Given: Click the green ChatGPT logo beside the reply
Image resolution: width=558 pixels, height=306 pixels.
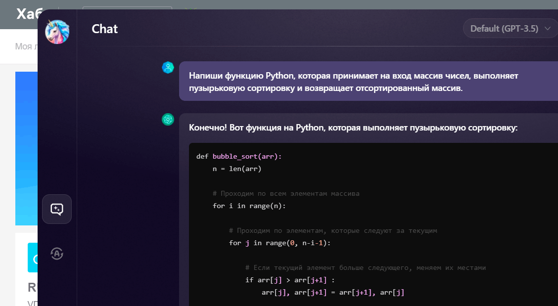Looking at the screenshot, I should point(168,120).
